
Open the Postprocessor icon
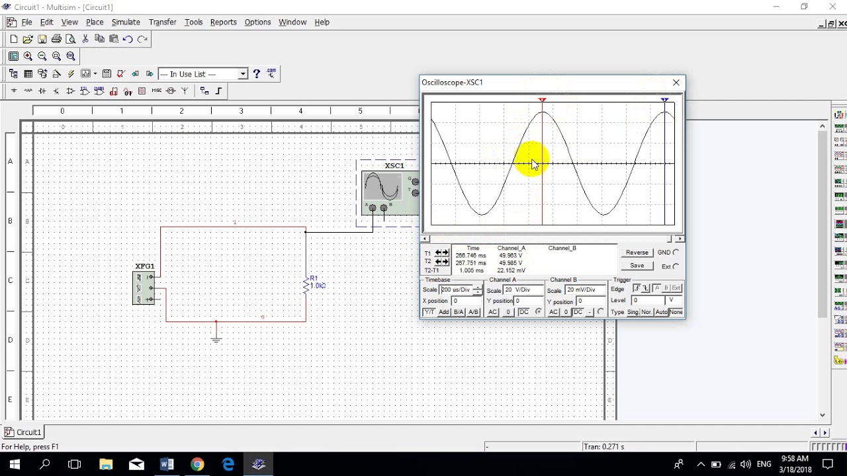coord(107,74)
